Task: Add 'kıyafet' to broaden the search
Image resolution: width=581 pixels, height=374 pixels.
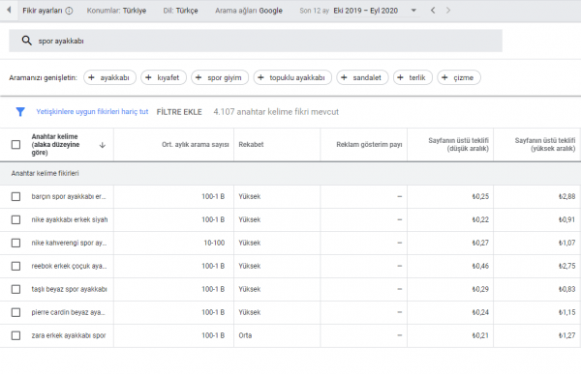Action: 164,77
